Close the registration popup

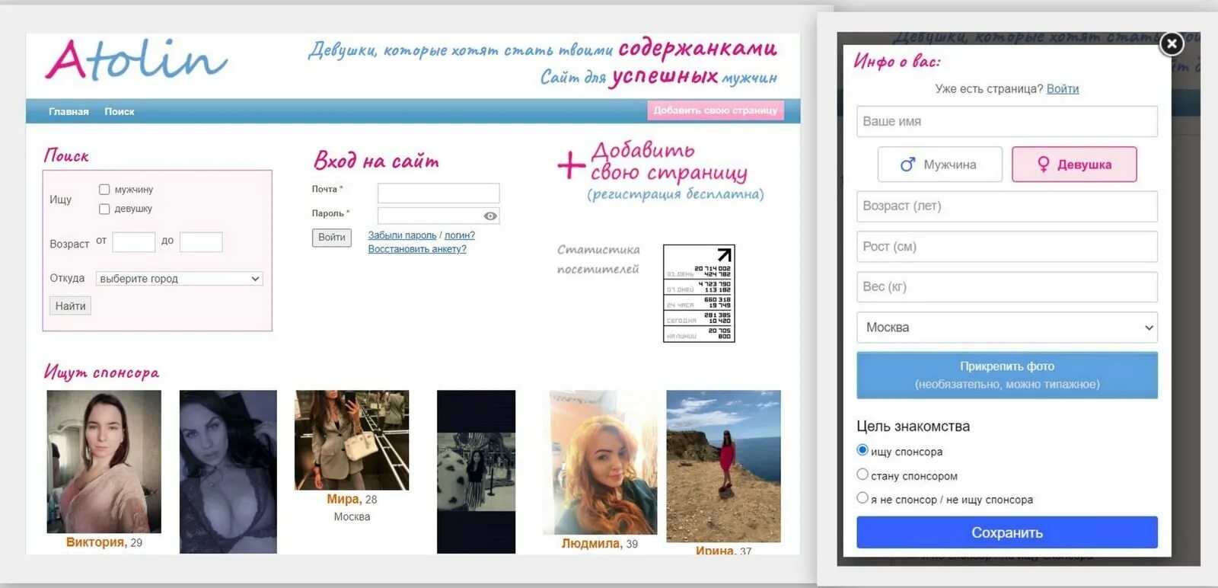tap(1172, 44)
